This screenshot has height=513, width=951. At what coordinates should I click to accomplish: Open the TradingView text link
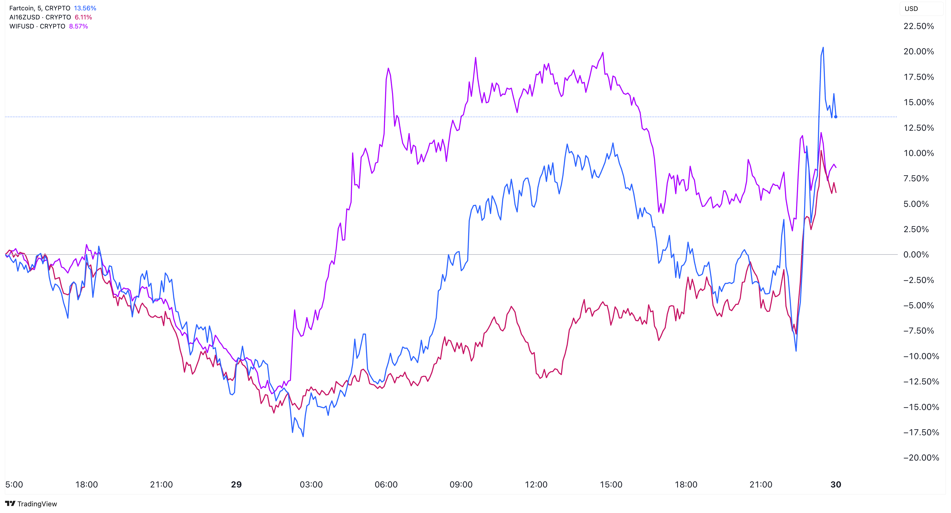(x=37, y=504)
